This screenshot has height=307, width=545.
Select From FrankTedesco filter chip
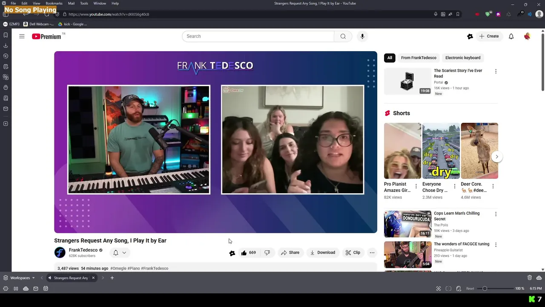coord(419,58)
